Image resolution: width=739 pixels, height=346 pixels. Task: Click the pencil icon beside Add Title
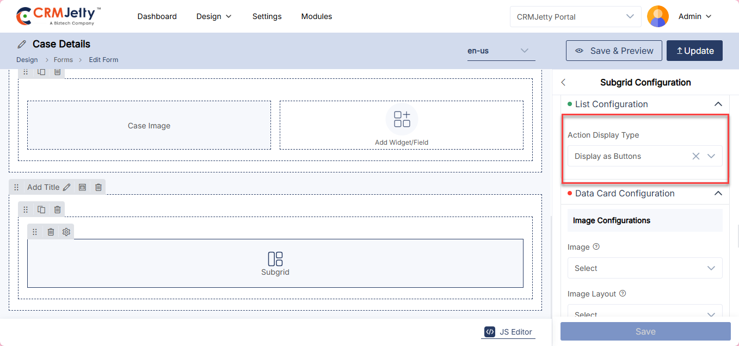[66, 187]
